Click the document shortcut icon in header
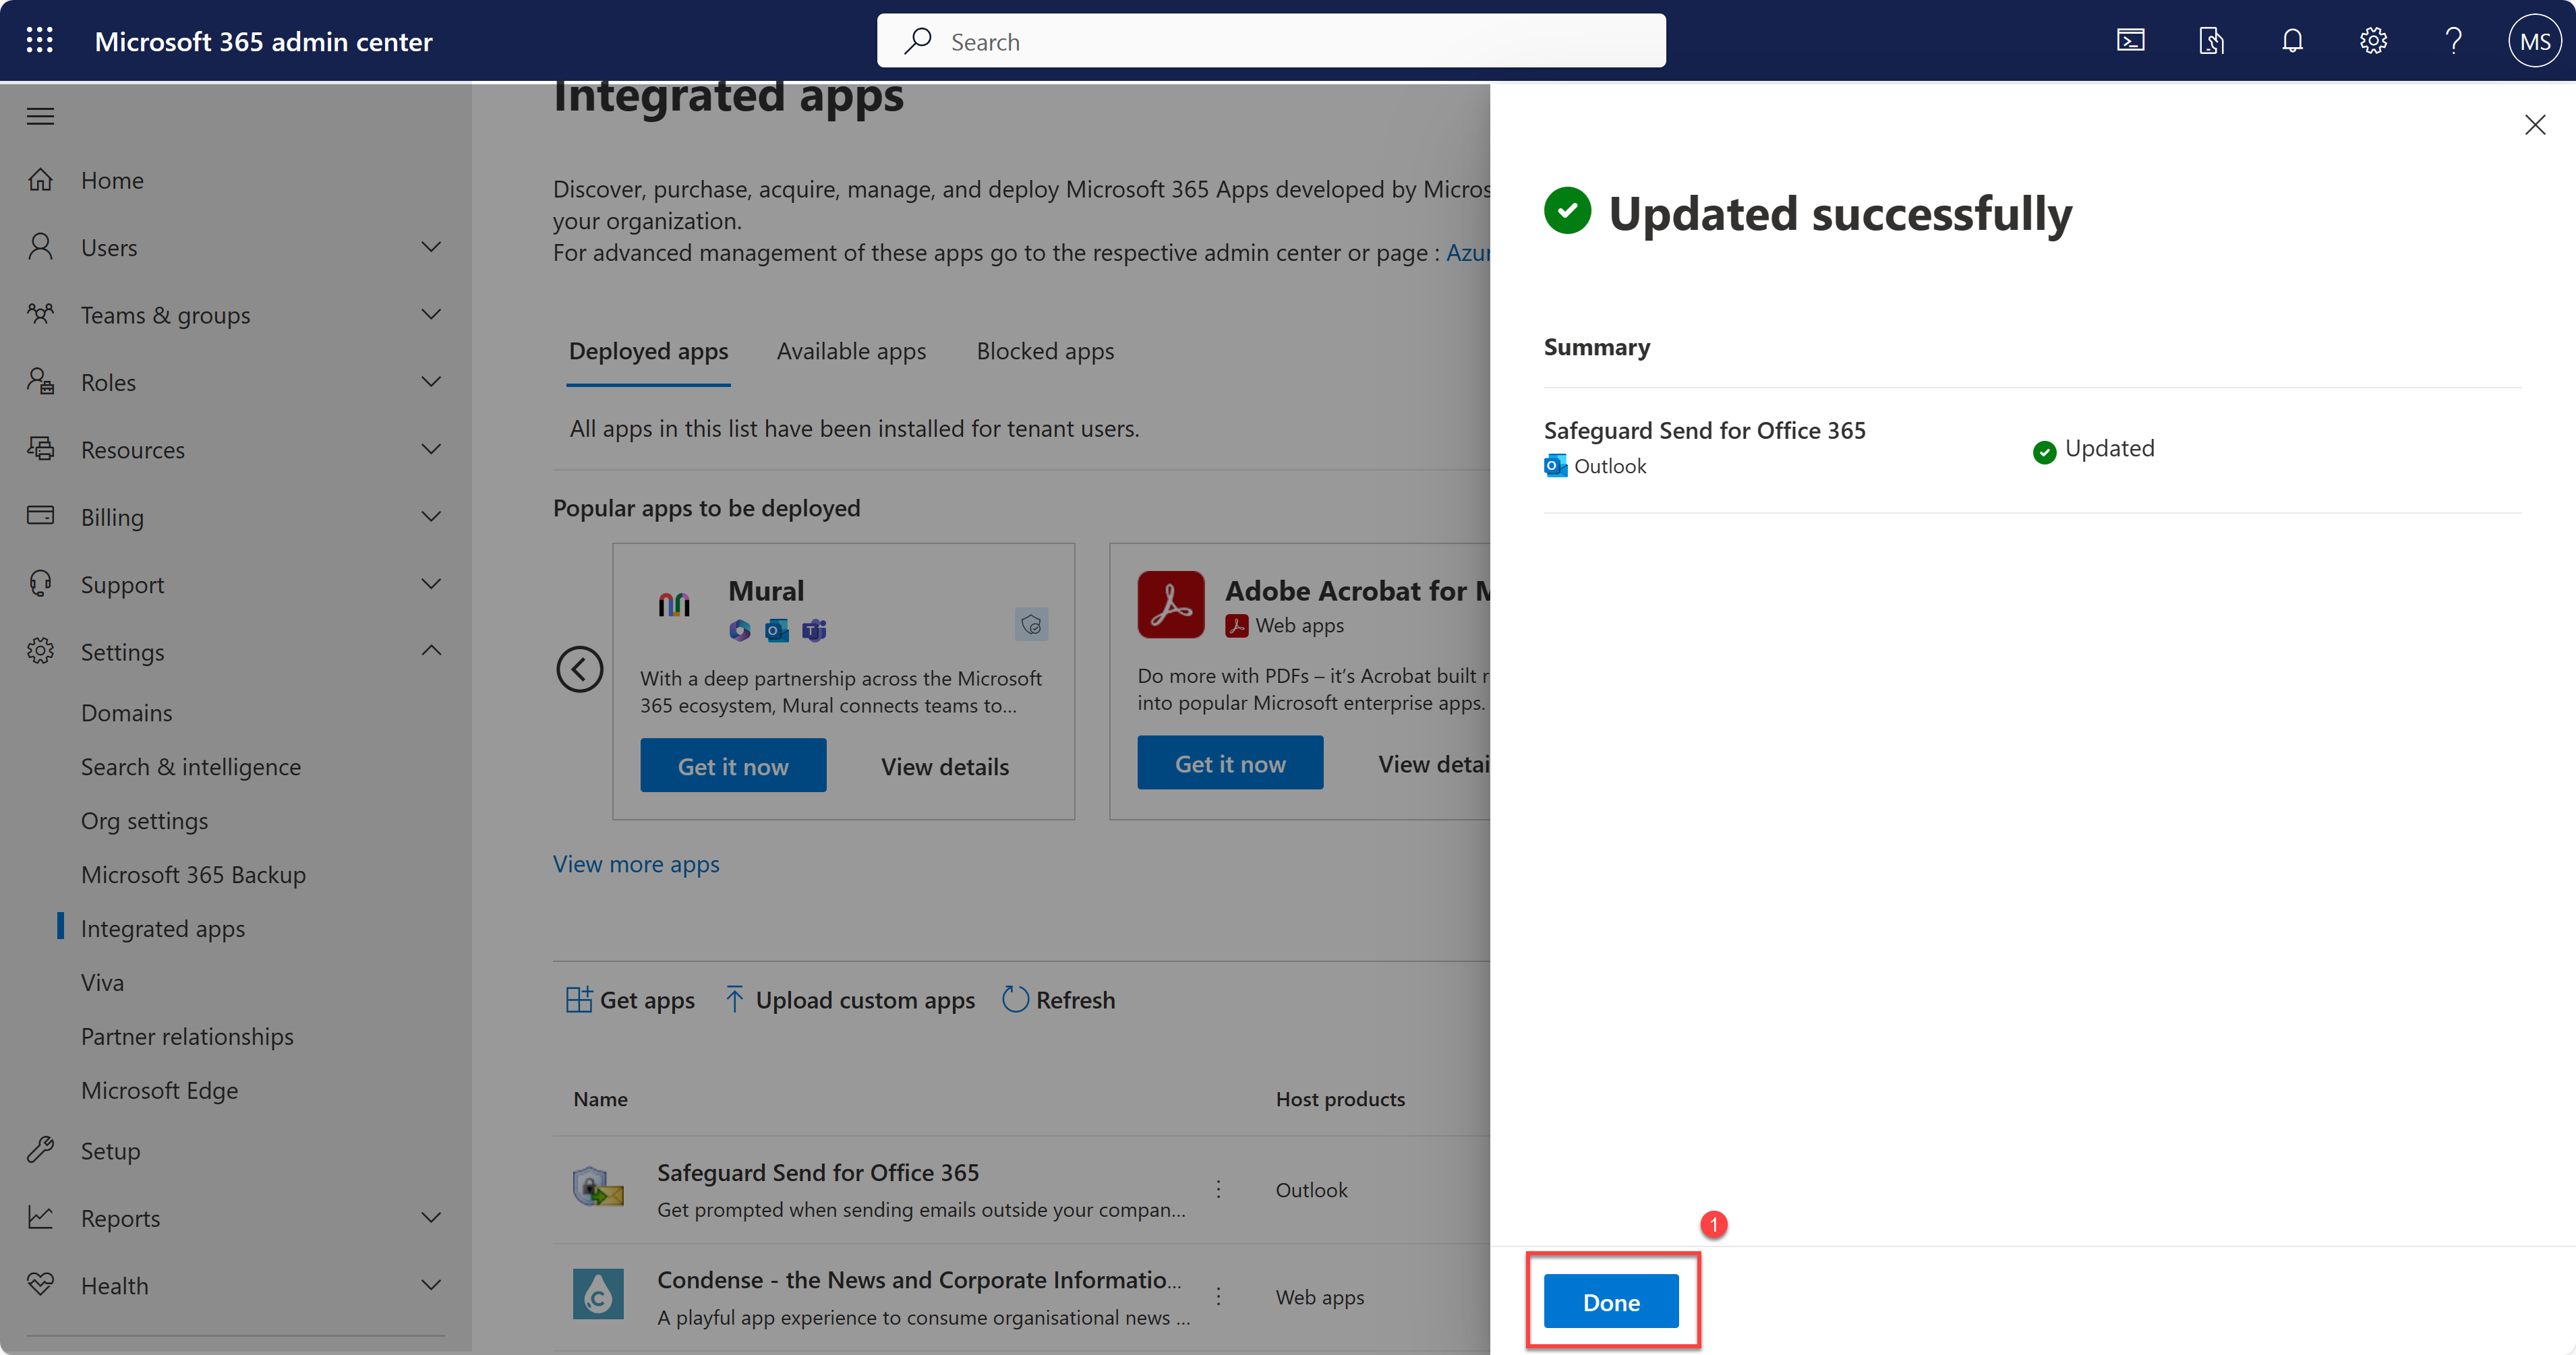 click(x=2211, y=41)
